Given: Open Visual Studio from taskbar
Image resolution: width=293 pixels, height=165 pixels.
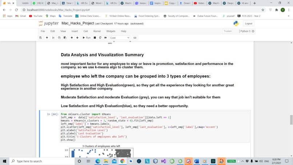Looking at the screenshot, I should [x=164, y=161].
